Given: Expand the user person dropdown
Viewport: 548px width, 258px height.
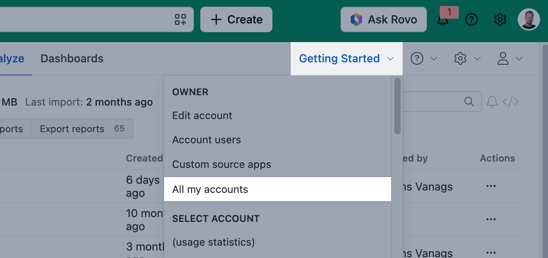Looking at the screenshot, I should [519, 59].
